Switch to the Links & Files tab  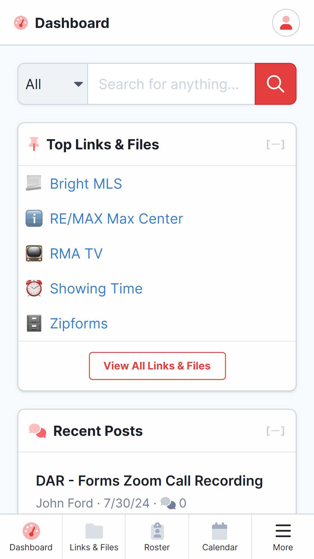pos(94,537)
